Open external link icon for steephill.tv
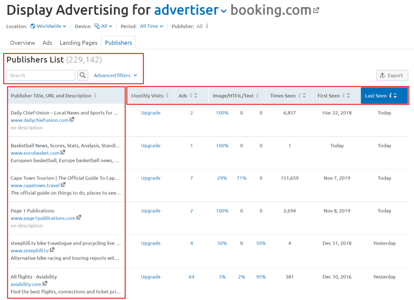 tap(52, 250)
